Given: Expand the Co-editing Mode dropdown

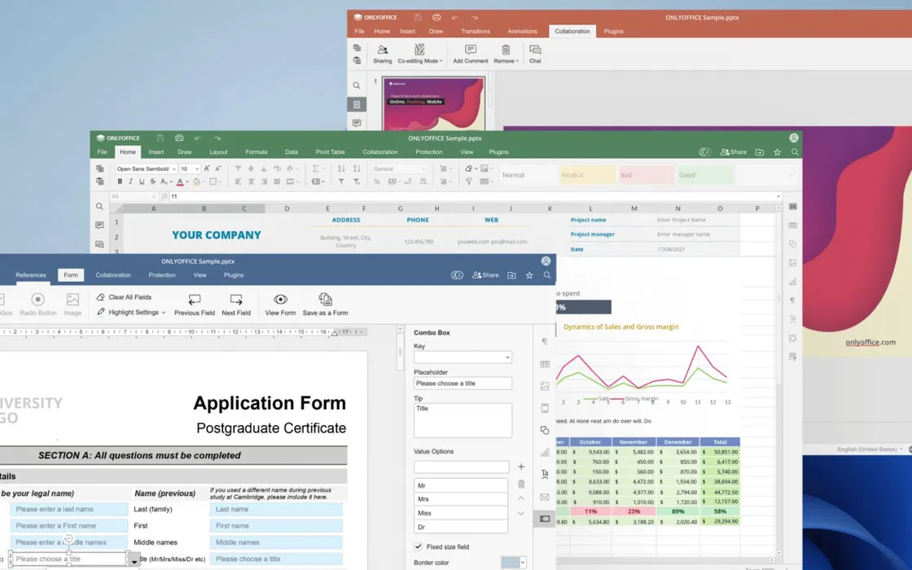Looking at the screenshot, I should coord(441,61).
